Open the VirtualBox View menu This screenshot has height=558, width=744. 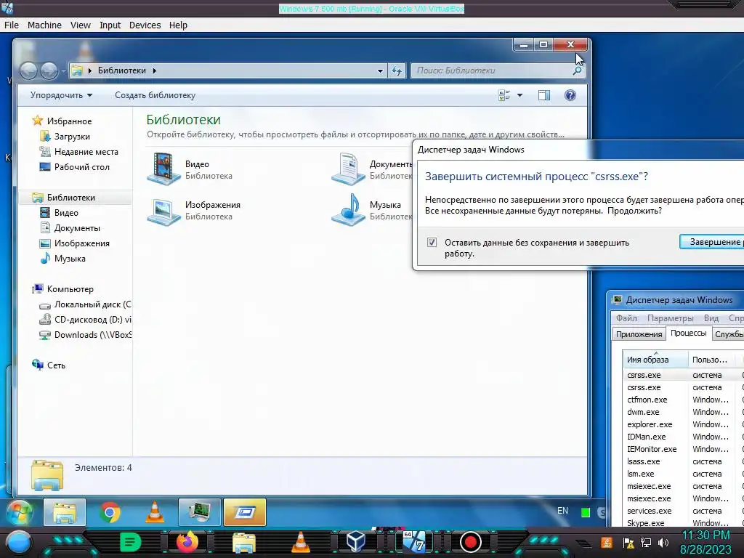point(81,25)
